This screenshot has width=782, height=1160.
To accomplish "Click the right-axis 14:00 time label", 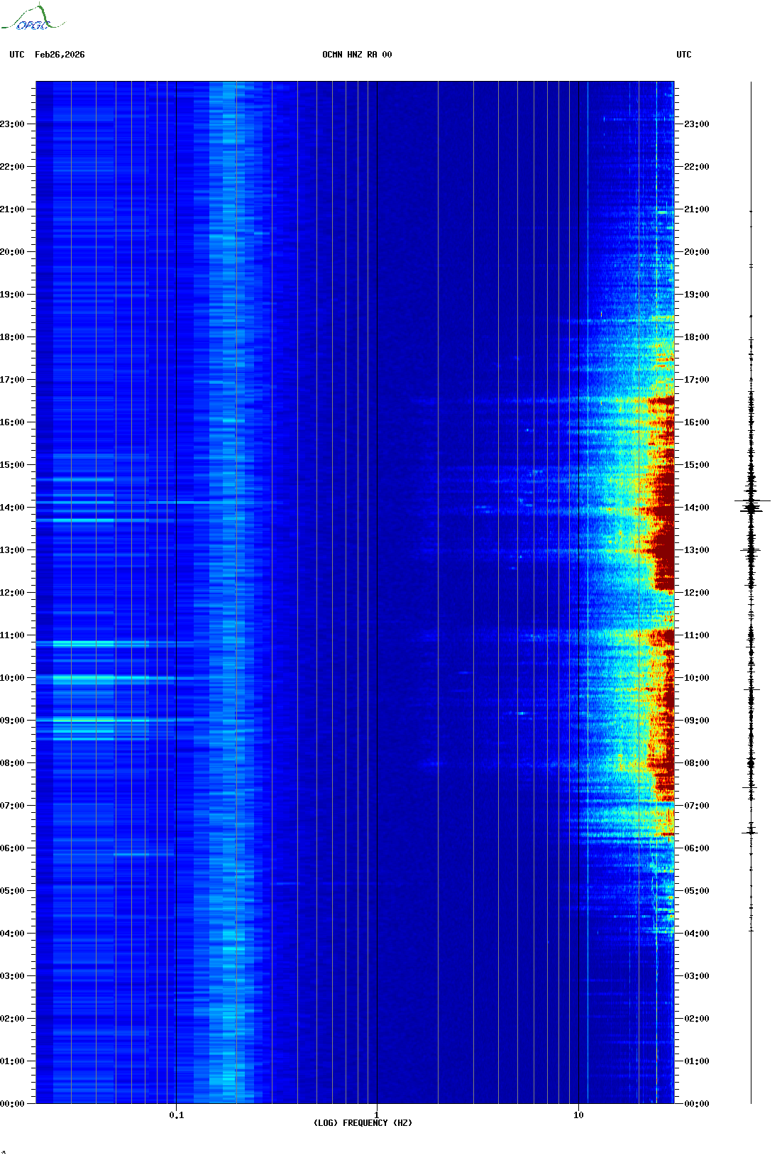I will pos(697,508).
